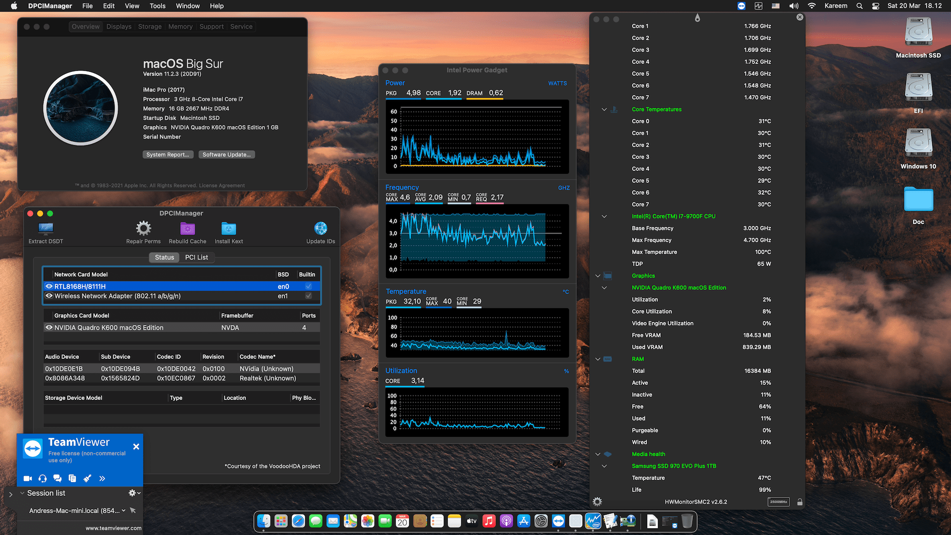The image size is (951, 535).
Task: Open Andress-Mac-mini.local session dropdown arrow
Action: pos(123,511)
